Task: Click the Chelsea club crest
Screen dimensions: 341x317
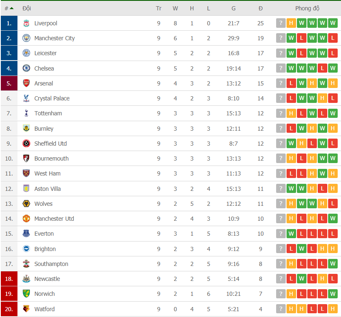Action: click(26, 68)
